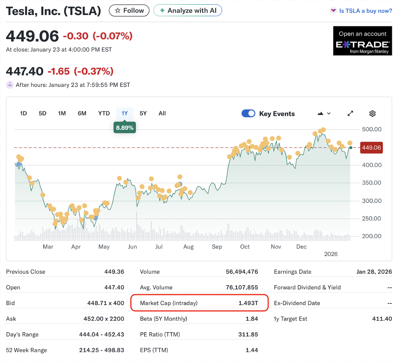This screenshot has height=362, width=400.
Task: Click the after hours moon icon
Action: pyautogui.click(x=10, y=85)
